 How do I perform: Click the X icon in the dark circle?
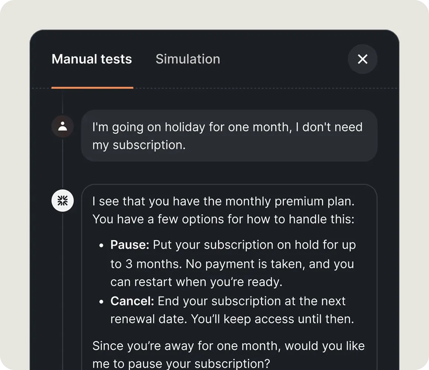click(x=362, y=59)
